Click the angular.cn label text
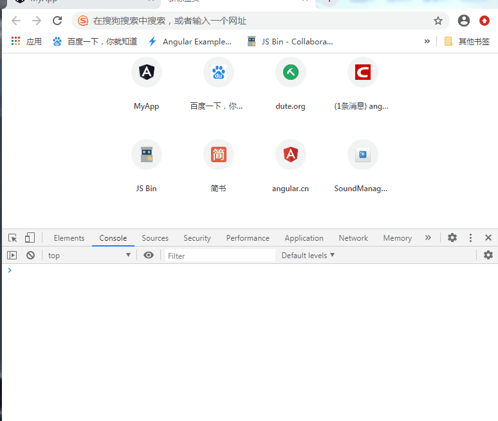The height and width of the screenshot is (421, 498). pyautogui.click(x=290, y=189)
